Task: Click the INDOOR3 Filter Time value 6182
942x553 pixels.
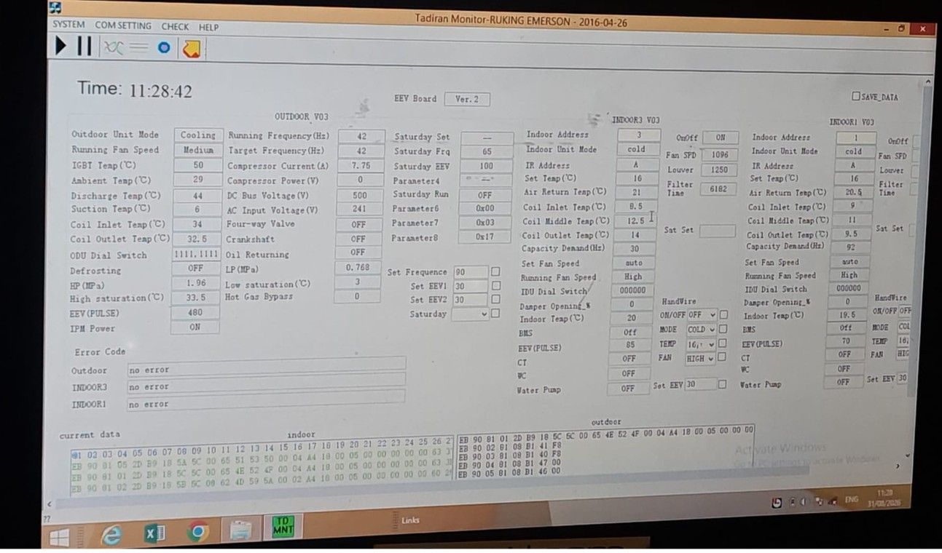Action: pos(719,188)
